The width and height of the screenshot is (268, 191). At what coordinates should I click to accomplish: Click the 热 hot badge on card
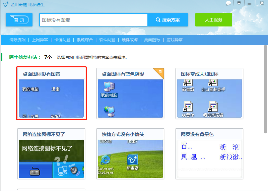(160, 72)
